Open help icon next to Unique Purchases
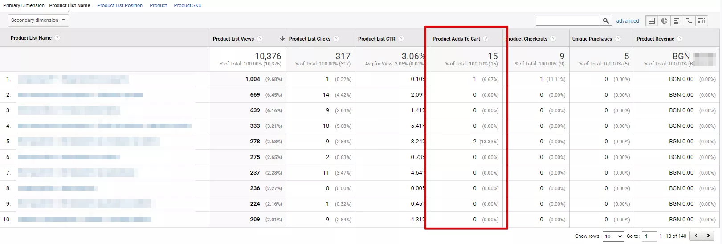The width and height of the screenshot is (722, 244). tap(618, 39)
